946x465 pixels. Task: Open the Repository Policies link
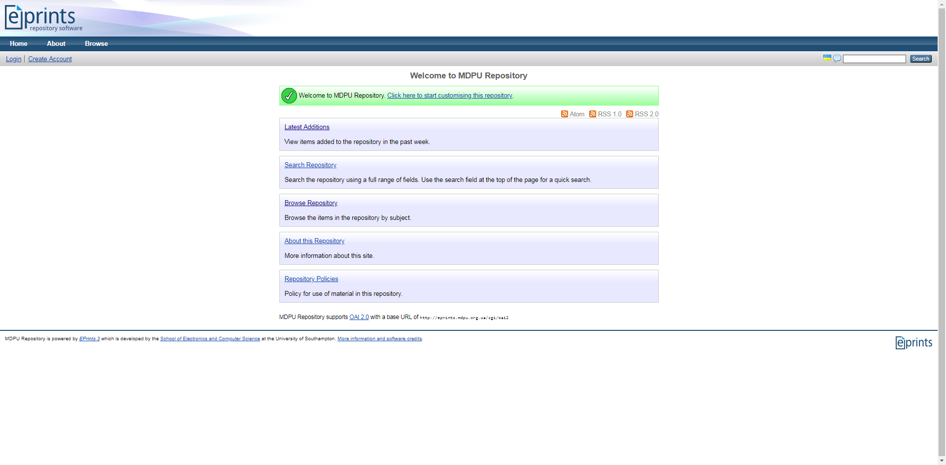(x=311, y=279)
